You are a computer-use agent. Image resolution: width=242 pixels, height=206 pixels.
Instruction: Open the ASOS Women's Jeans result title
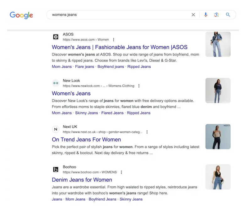tap(120, 47)
